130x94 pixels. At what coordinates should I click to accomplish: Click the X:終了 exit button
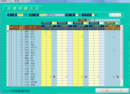point(112,90)
